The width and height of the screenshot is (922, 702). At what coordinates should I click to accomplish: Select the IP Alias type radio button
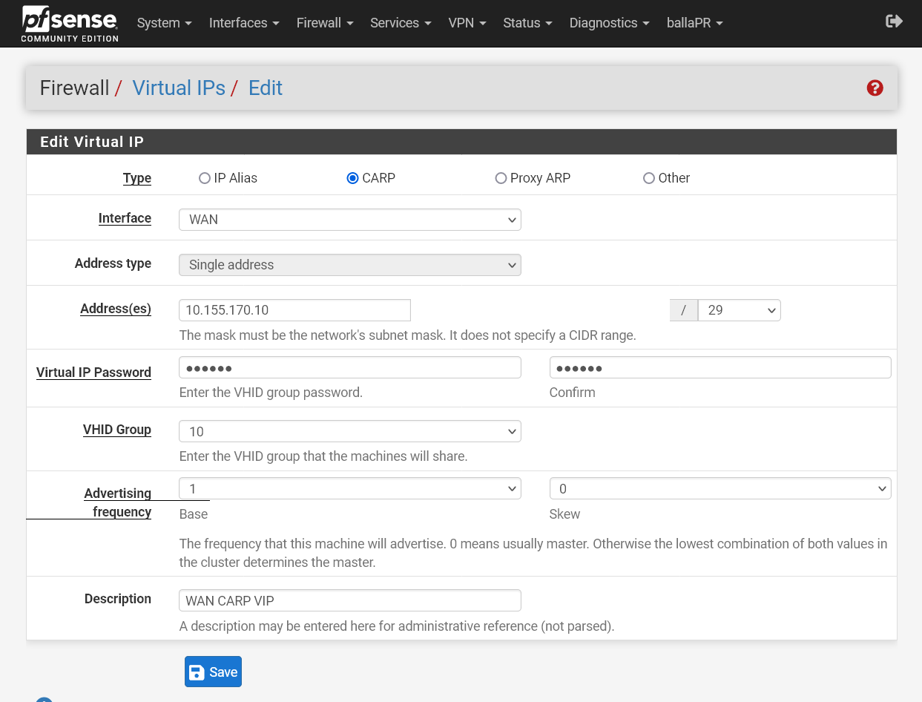coord(205,178)
